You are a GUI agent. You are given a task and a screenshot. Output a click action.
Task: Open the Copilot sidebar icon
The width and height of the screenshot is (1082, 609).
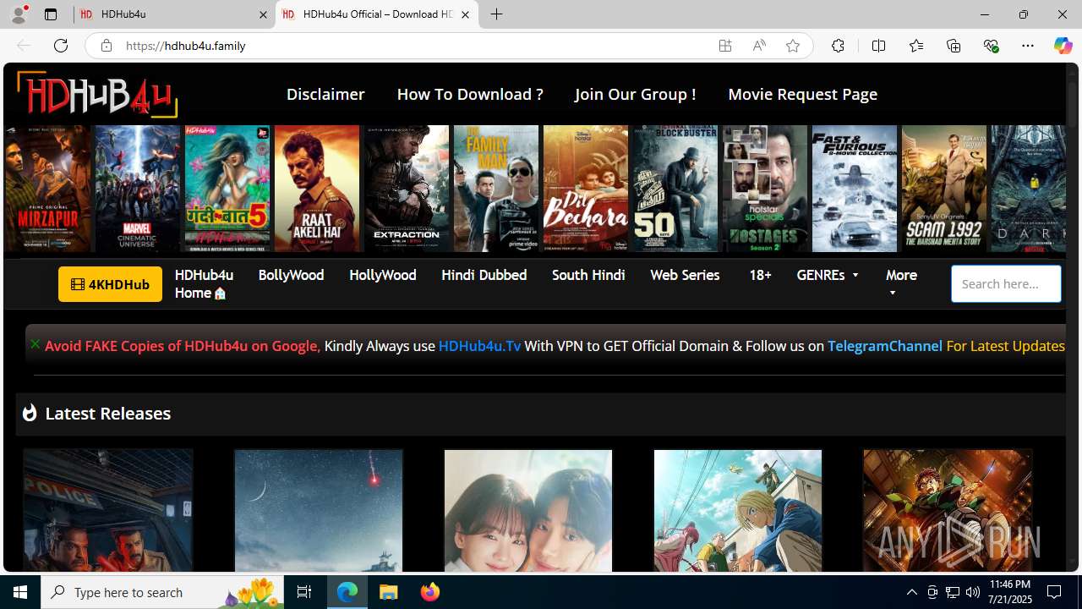pos(1063,46)
